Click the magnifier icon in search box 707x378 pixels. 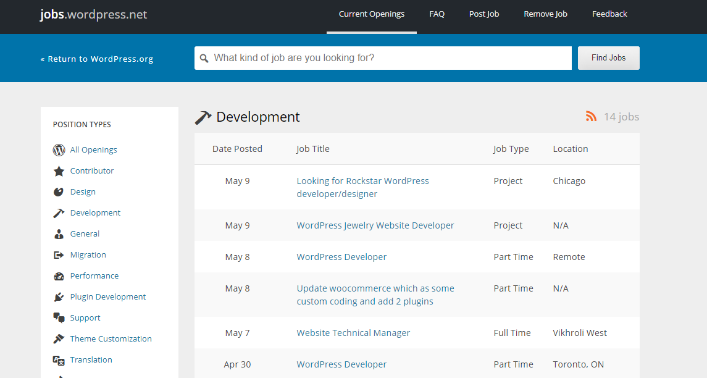(204, 58)
